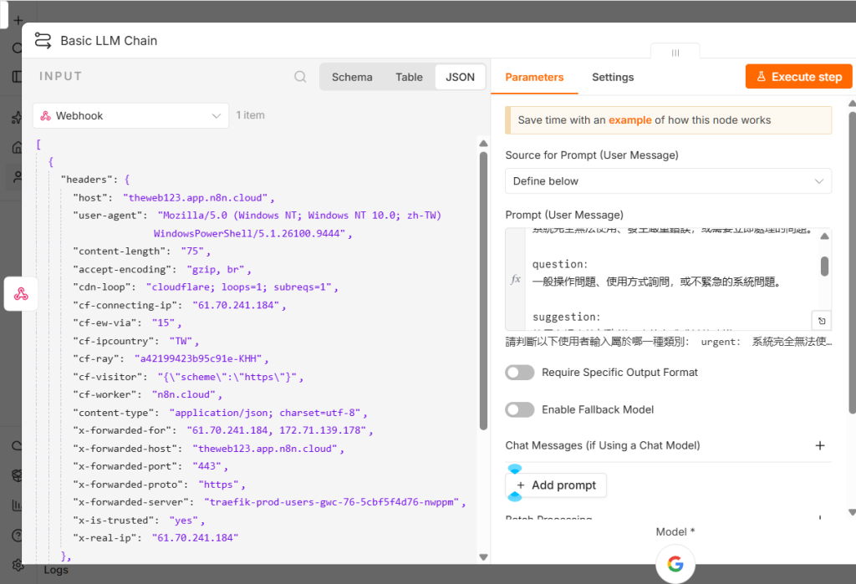This screenshot has width=856, height=584.
Task: Expand the Source for Prompt dropdown
Action: (668, 181)
